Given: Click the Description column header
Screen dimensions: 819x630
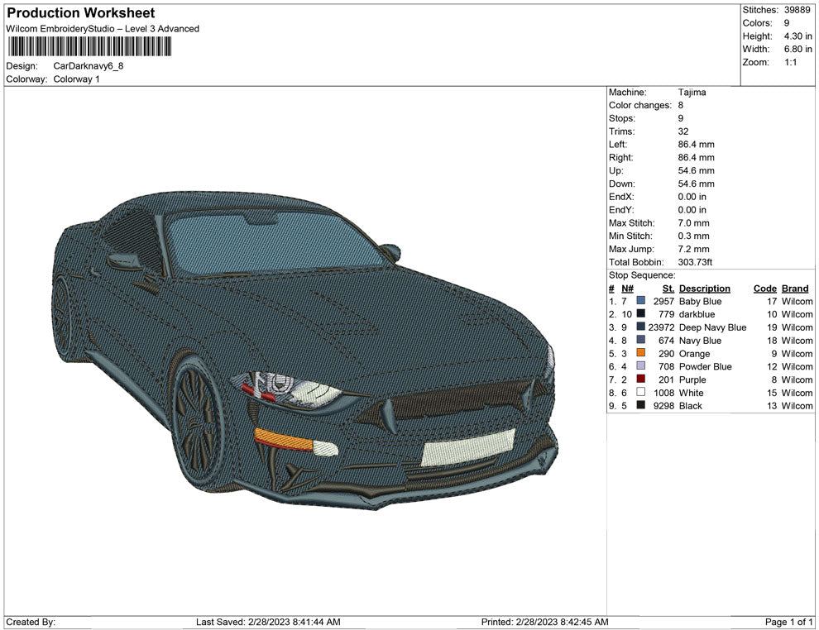Looking at the screenshot, I should click(704, 289).
